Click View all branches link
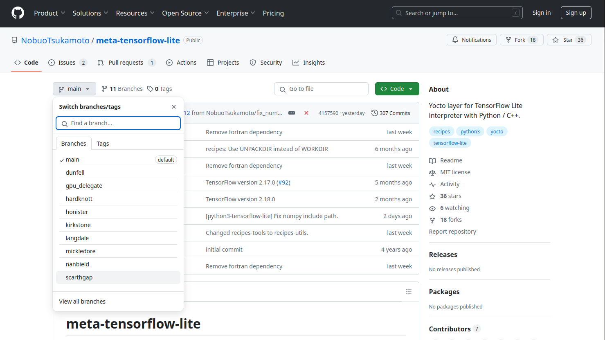Screen dimensions: 605x340 (82, 302)
